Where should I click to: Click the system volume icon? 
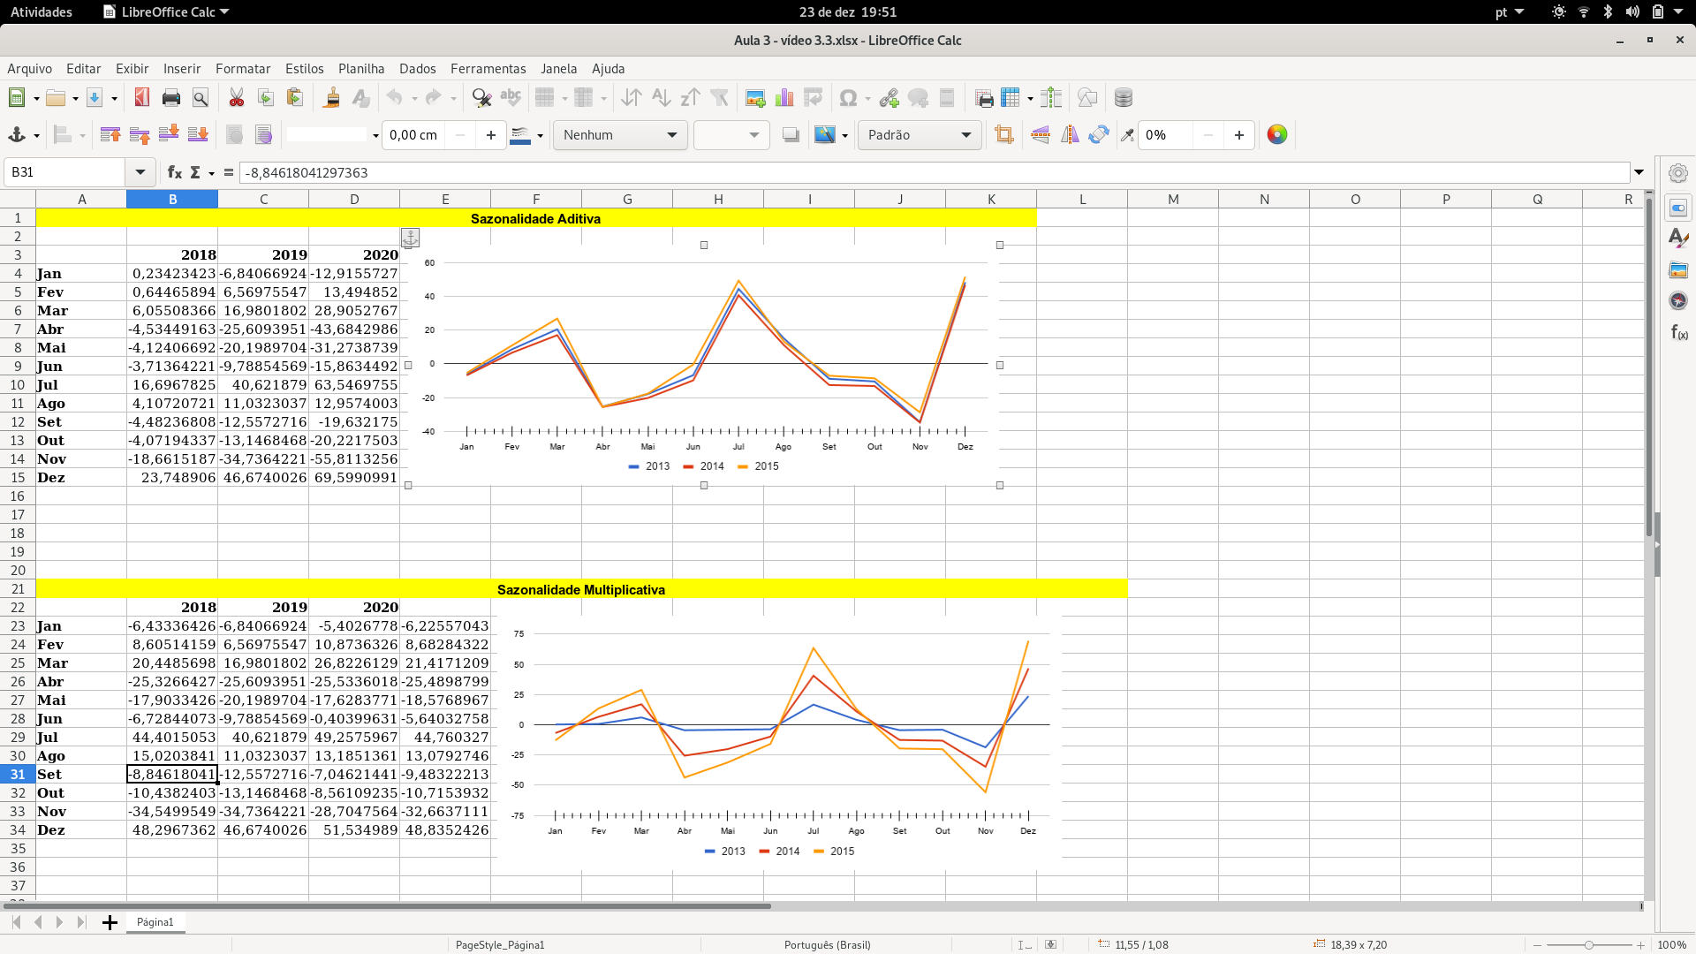pyautogui.click(x=1632, y=11)
